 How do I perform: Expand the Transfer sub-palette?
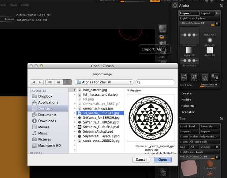(x=188, y=112)
